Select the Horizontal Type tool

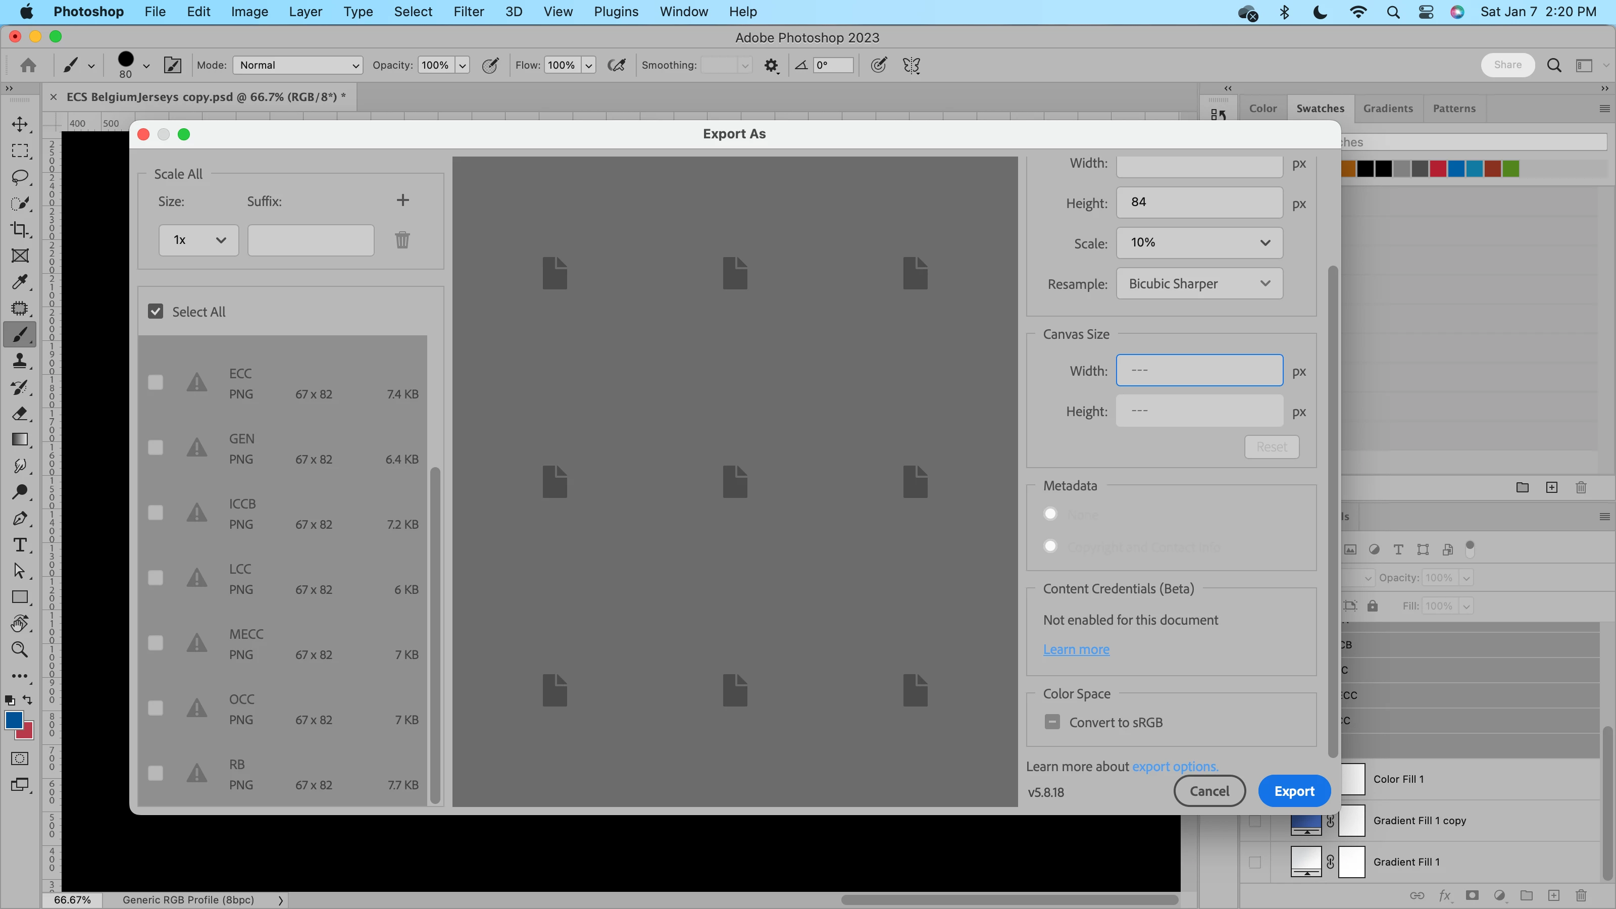(x=20, y=544)
